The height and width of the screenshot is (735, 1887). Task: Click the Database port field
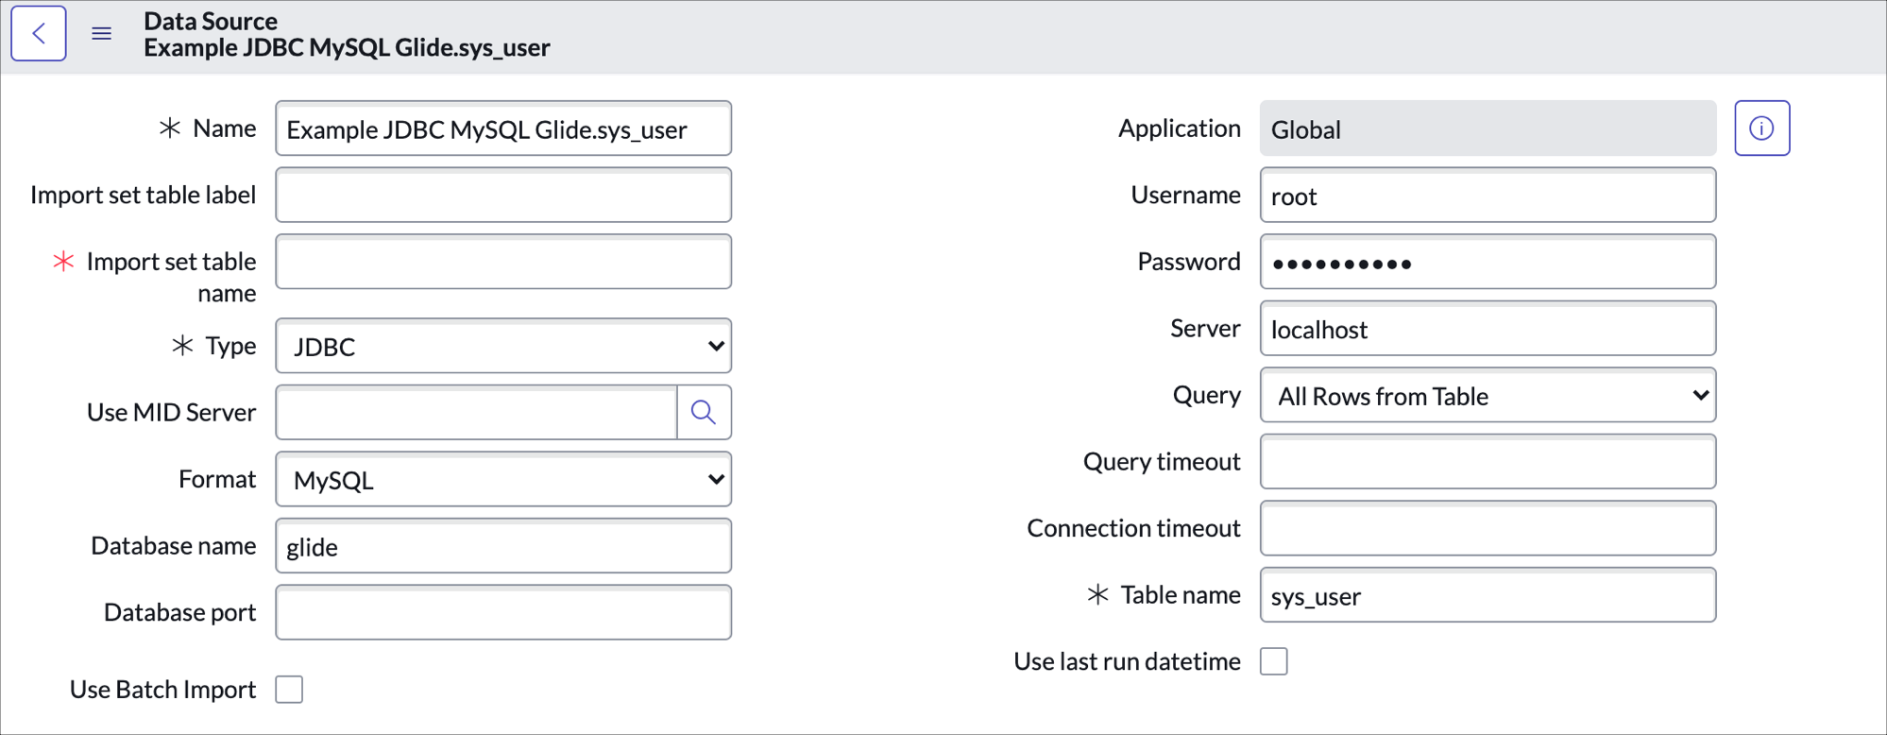pyautogui.click(x=503, y=612)
